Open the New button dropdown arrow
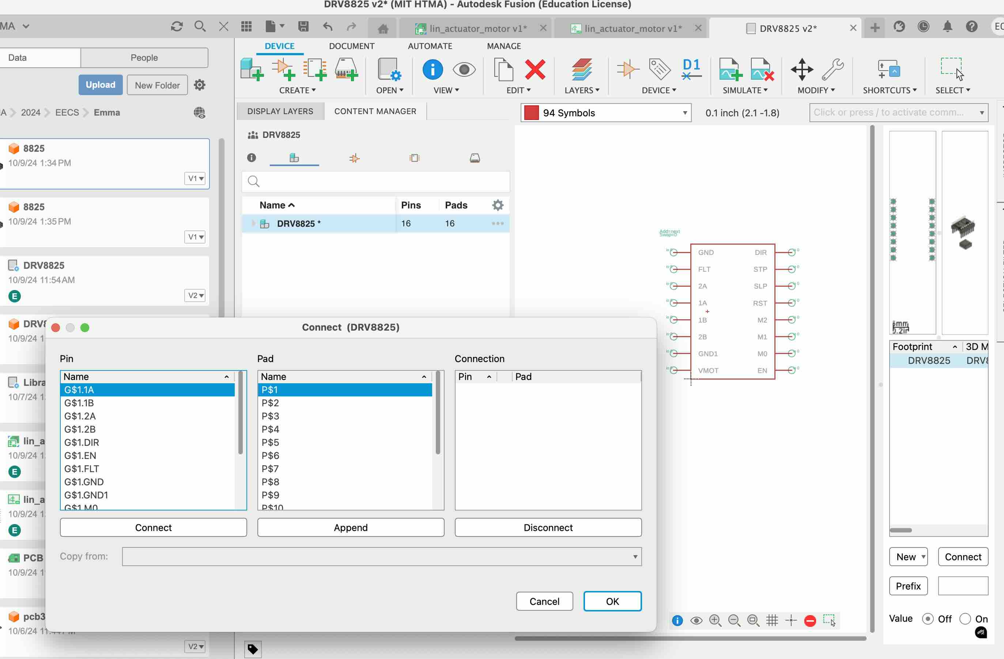 pos(923,557)
